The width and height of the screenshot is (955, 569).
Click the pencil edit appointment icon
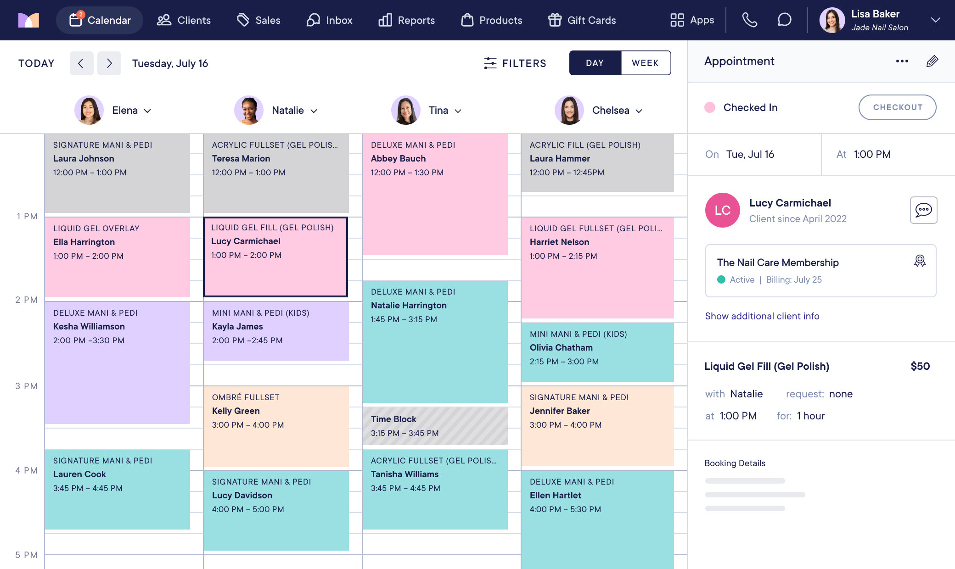932,61
